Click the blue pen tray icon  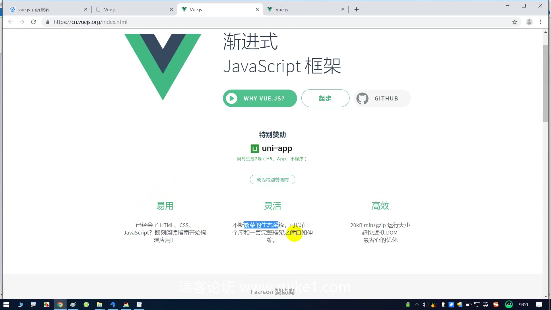coord(451,305)
